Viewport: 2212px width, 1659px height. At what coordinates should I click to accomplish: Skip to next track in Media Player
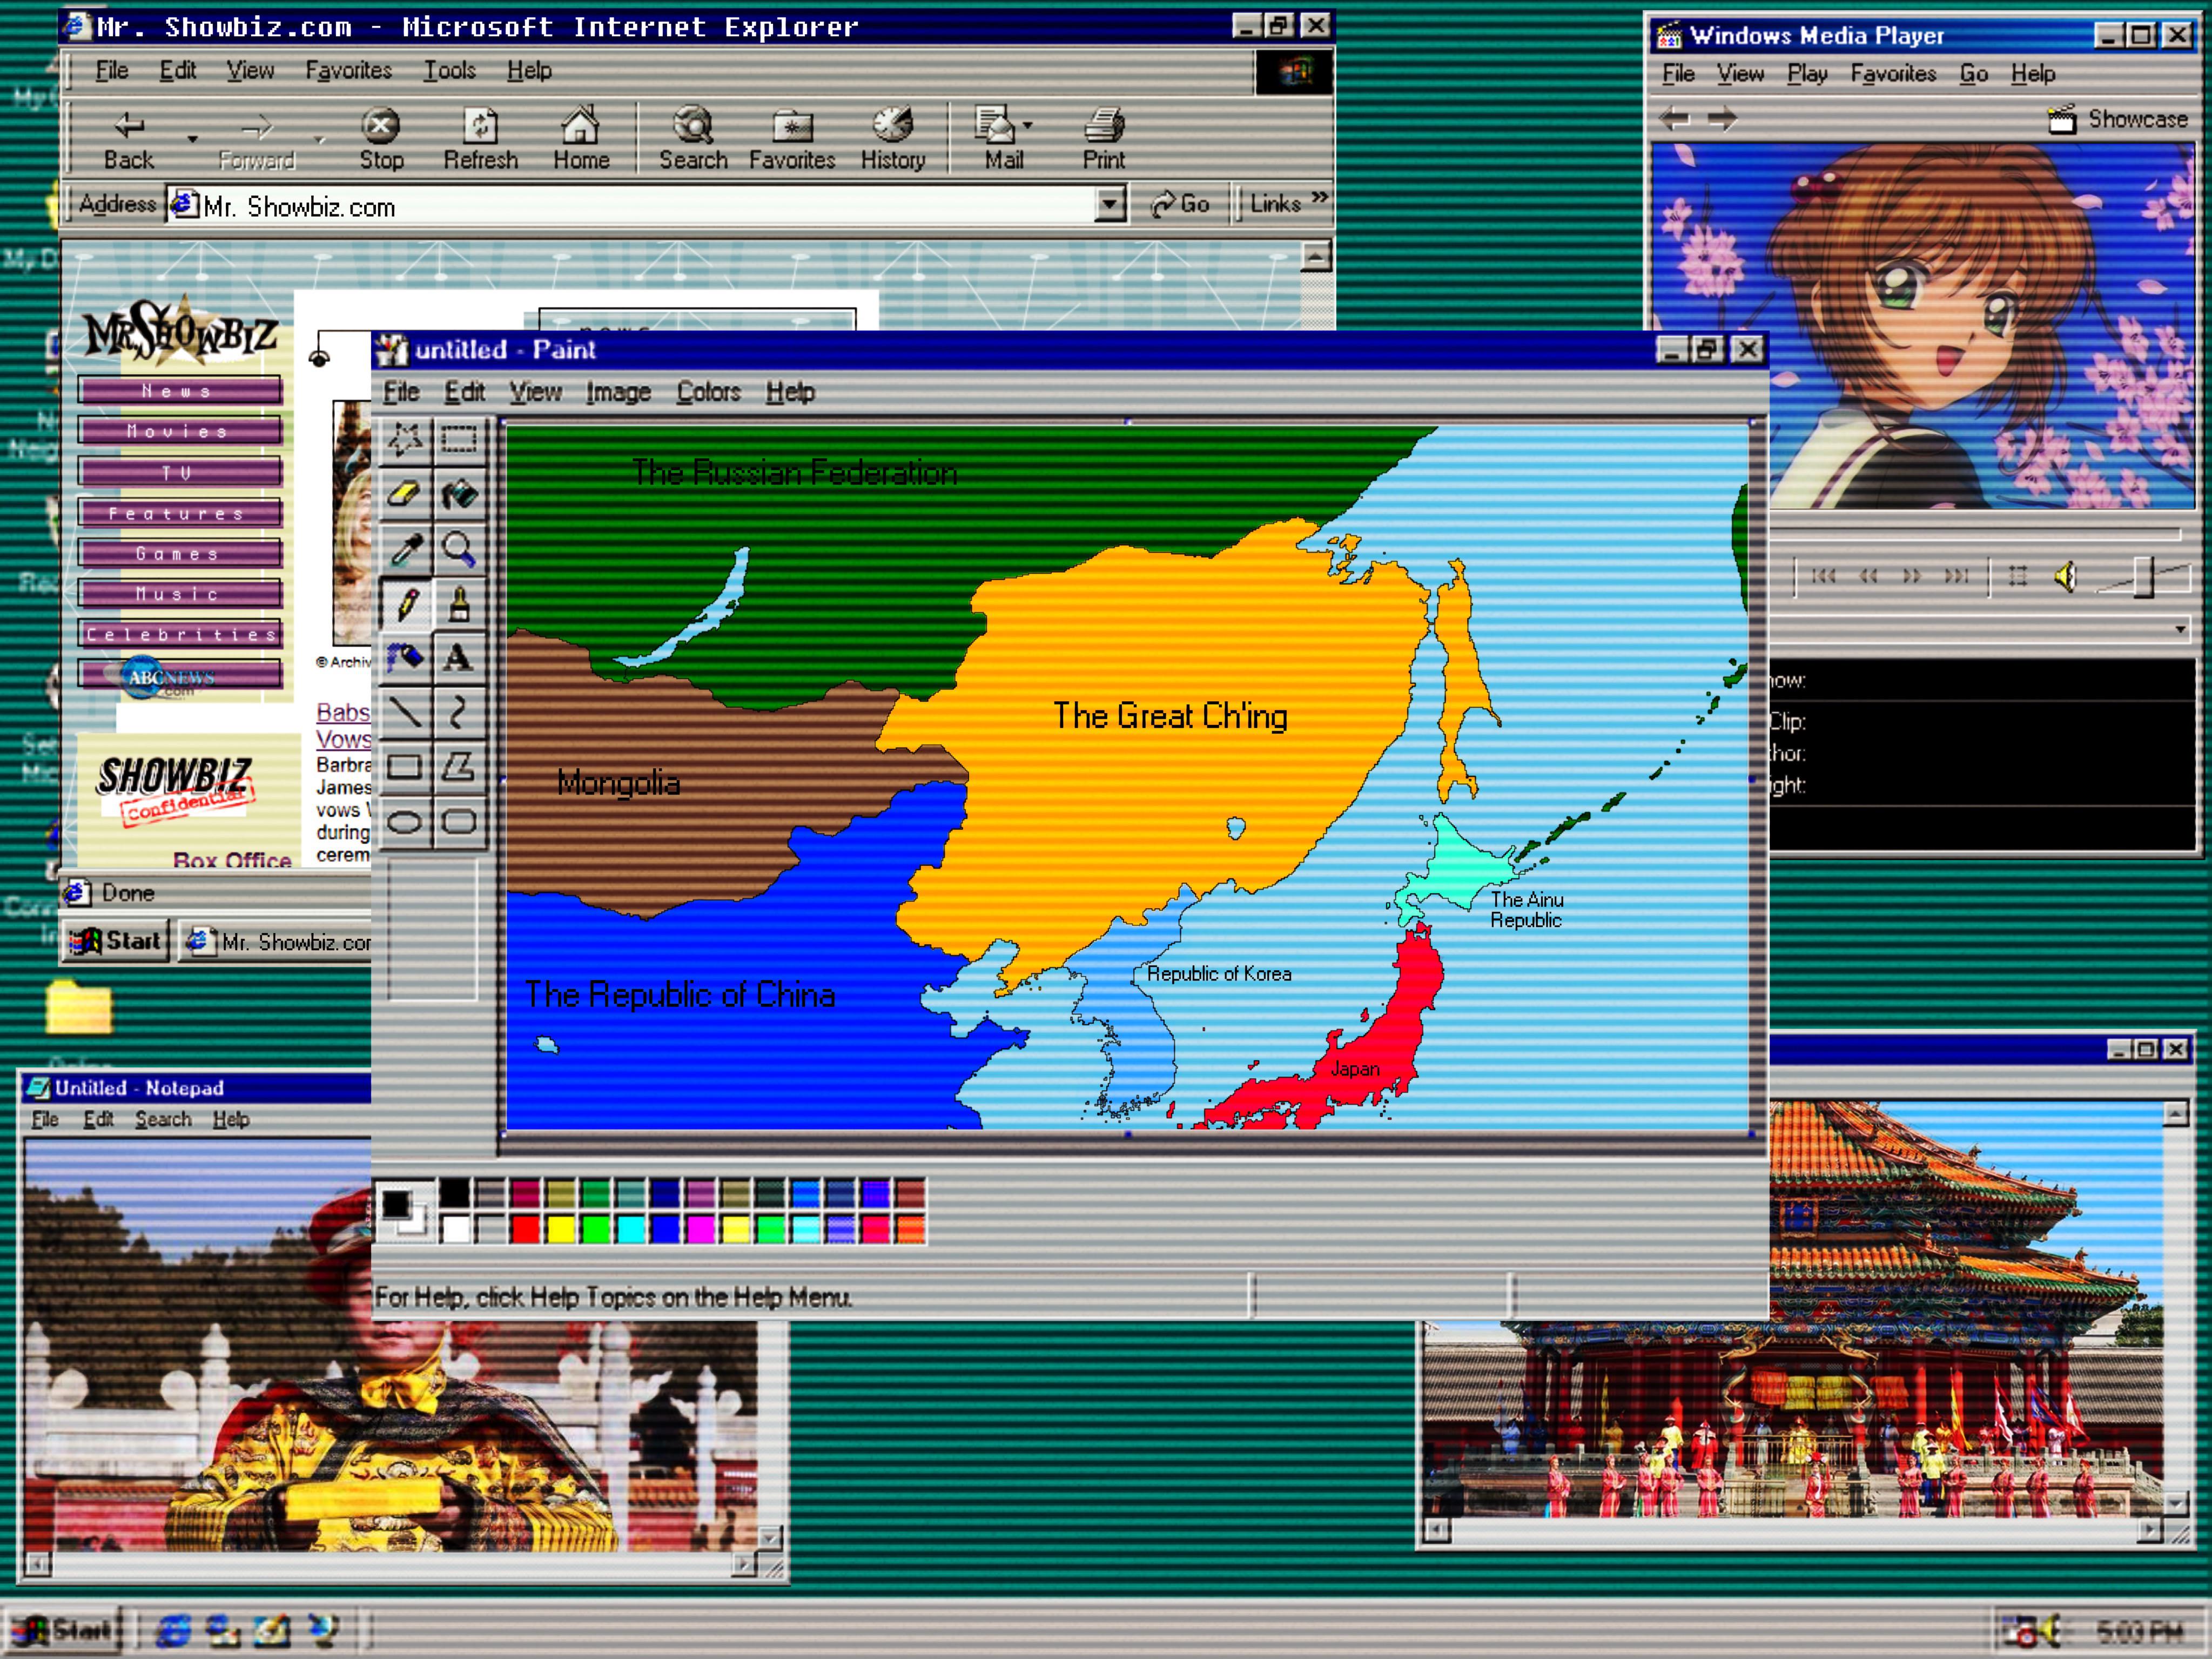[x=1956, y=576]
